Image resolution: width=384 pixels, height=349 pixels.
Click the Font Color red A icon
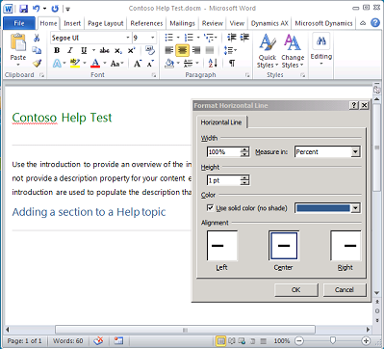95,64
